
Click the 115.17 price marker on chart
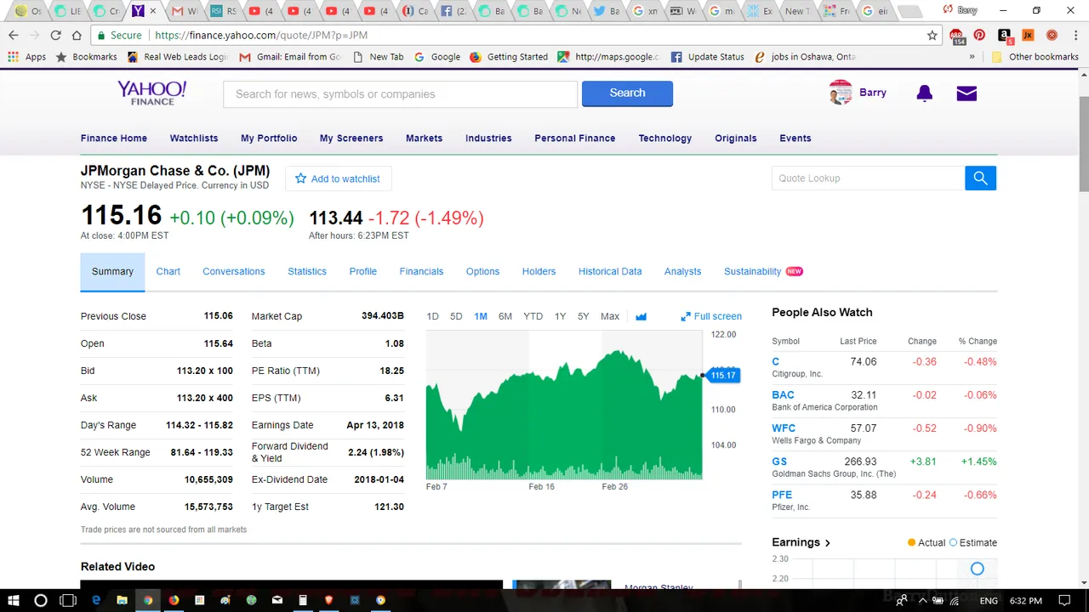722,375
